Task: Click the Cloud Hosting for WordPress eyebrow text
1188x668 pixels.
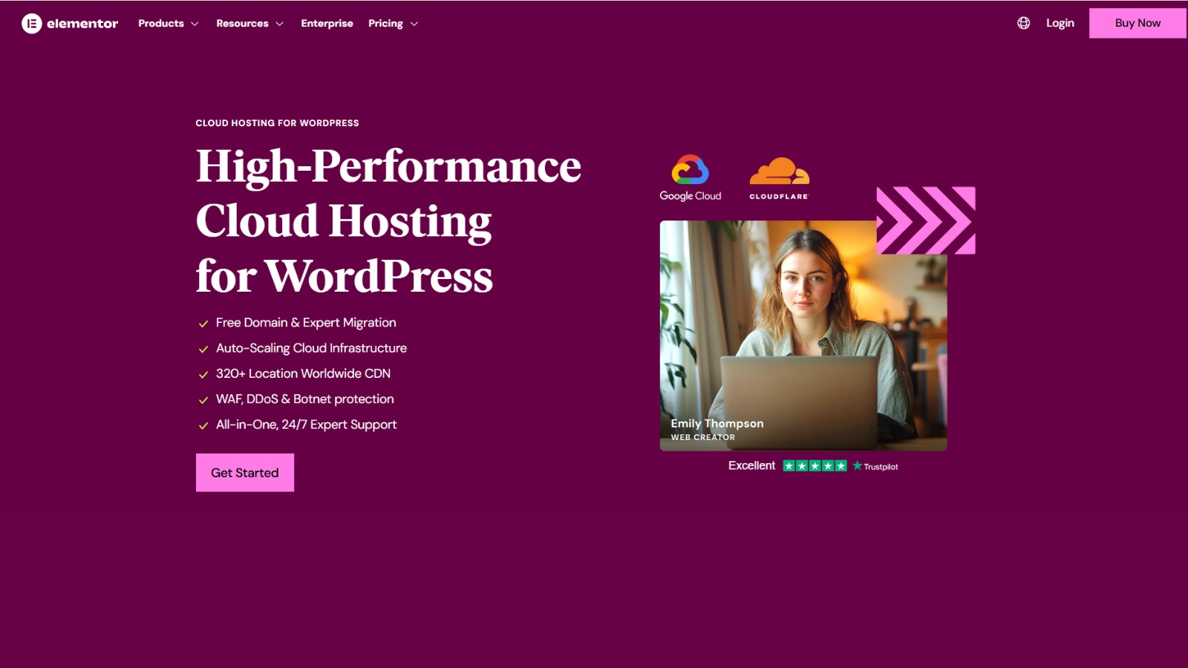Action: [276, 122]
